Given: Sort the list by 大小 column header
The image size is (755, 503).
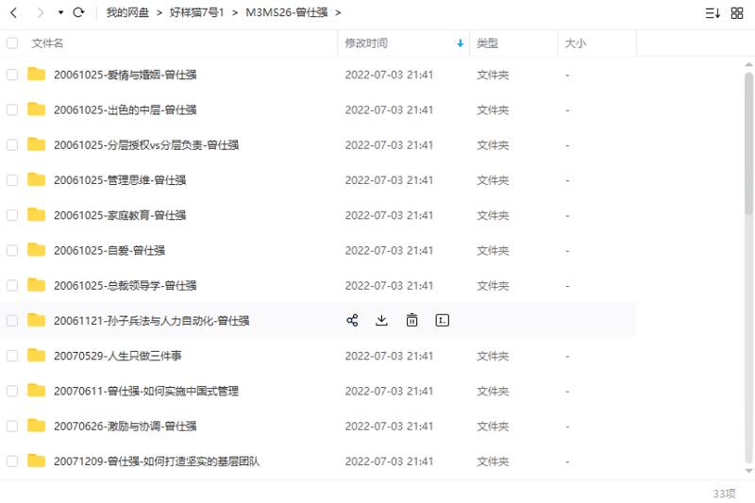Looking at the screenshot, I should tap(575, 43).
